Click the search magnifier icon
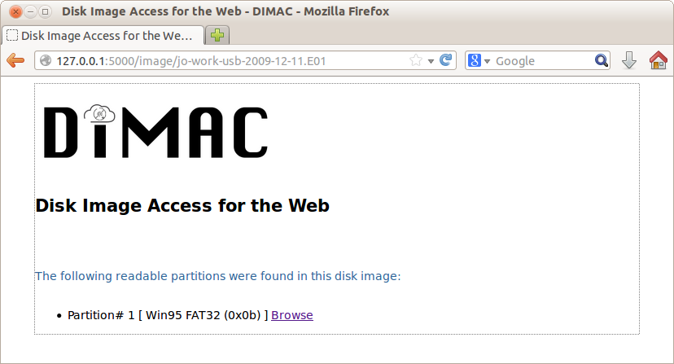 602,60
